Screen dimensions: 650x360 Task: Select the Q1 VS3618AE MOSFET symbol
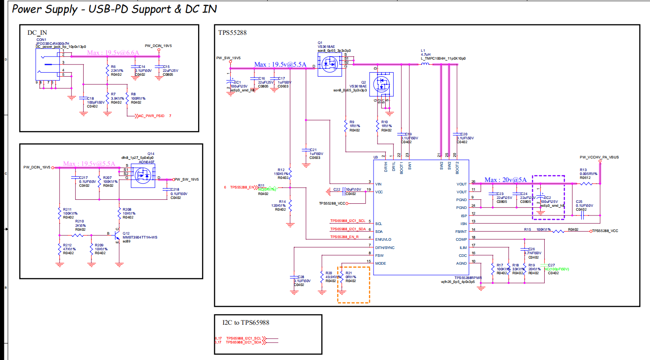330,64
